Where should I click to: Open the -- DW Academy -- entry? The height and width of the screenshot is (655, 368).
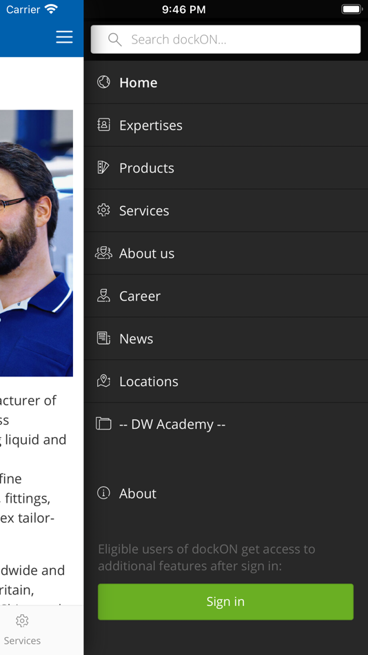point(226,424)
